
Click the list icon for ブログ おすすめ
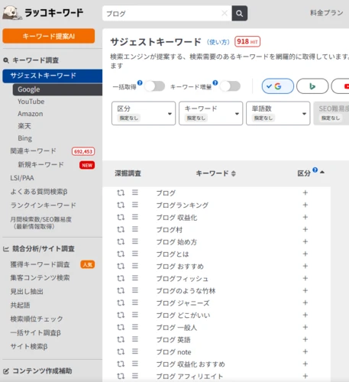pyautogui.click(x=135, y=266)
